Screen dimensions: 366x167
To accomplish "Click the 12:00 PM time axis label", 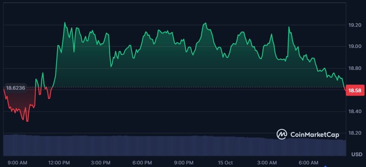I will (59, 163).
